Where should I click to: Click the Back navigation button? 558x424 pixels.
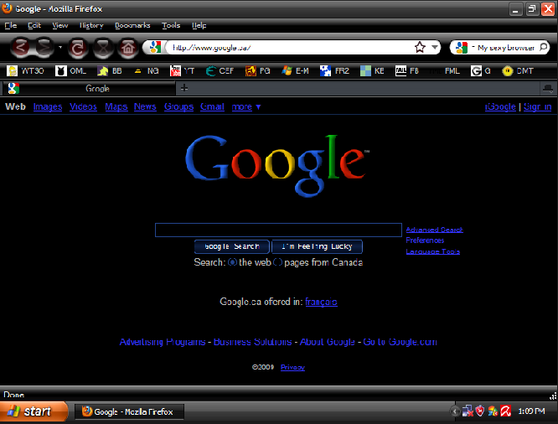pos(21,48)
